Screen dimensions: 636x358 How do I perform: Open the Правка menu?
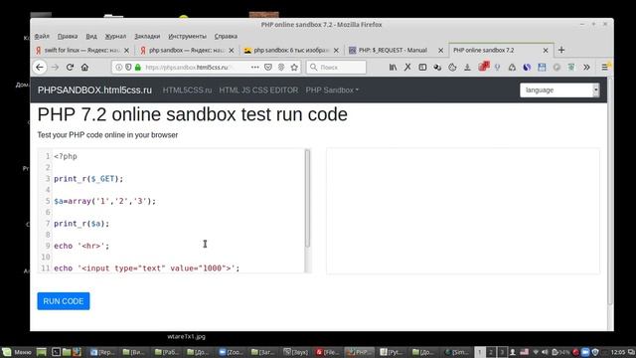(x=68, y=36)
